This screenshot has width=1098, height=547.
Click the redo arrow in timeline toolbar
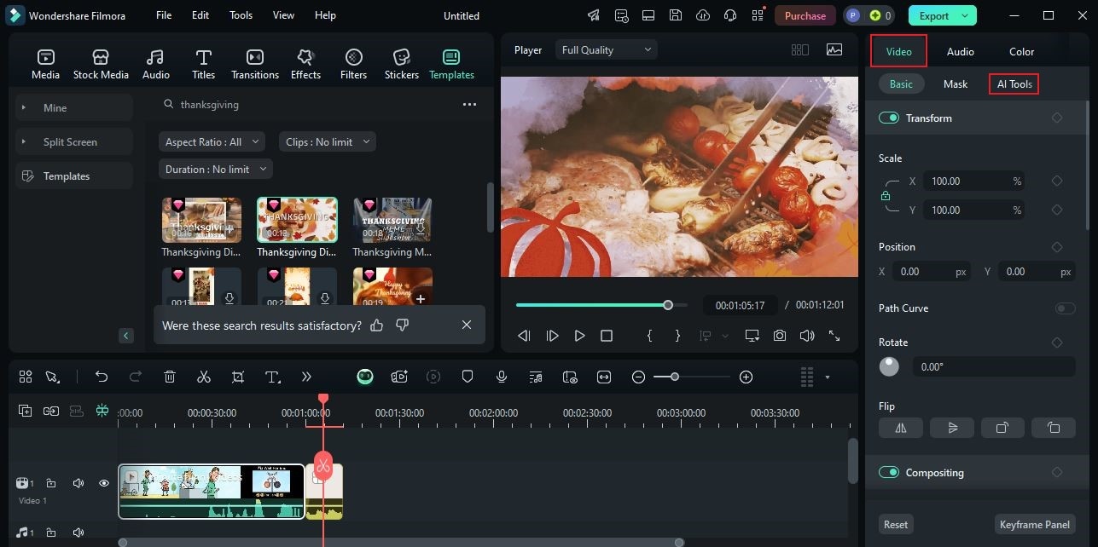click(135, 377)
